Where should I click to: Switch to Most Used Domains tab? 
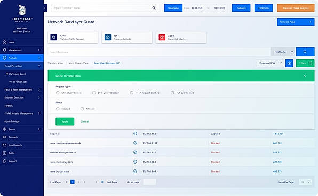coord(107,63)
